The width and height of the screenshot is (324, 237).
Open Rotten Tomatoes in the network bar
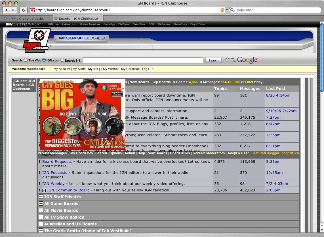90,24
